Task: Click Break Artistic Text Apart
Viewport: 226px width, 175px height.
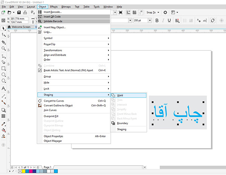Action: pos(74,70)
